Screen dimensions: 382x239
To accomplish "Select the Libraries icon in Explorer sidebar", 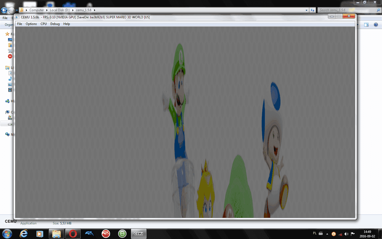I will click(7, 68).
